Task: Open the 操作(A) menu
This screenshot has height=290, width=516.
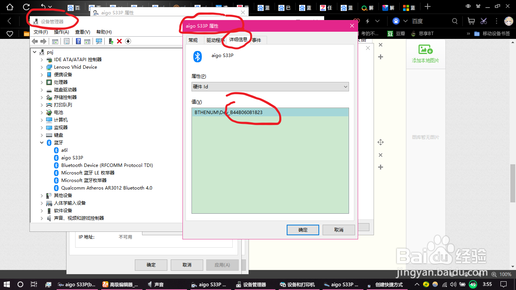Action: [x=61, y=32]
